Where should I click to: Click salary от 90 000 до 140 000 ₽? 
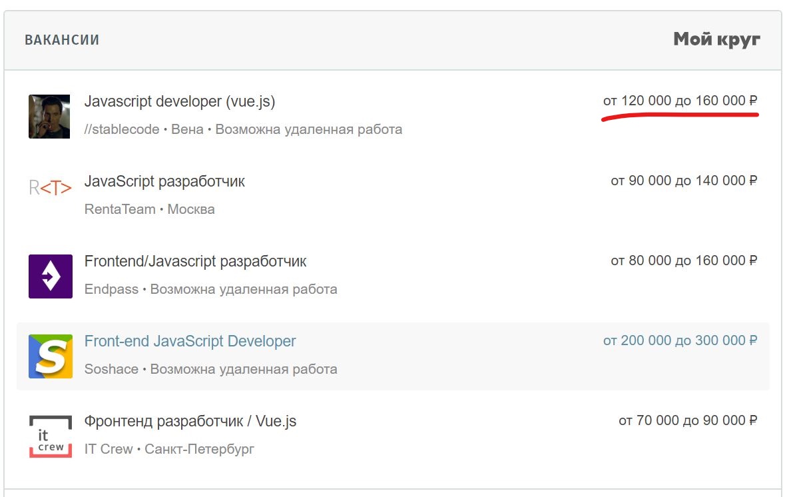684,181
